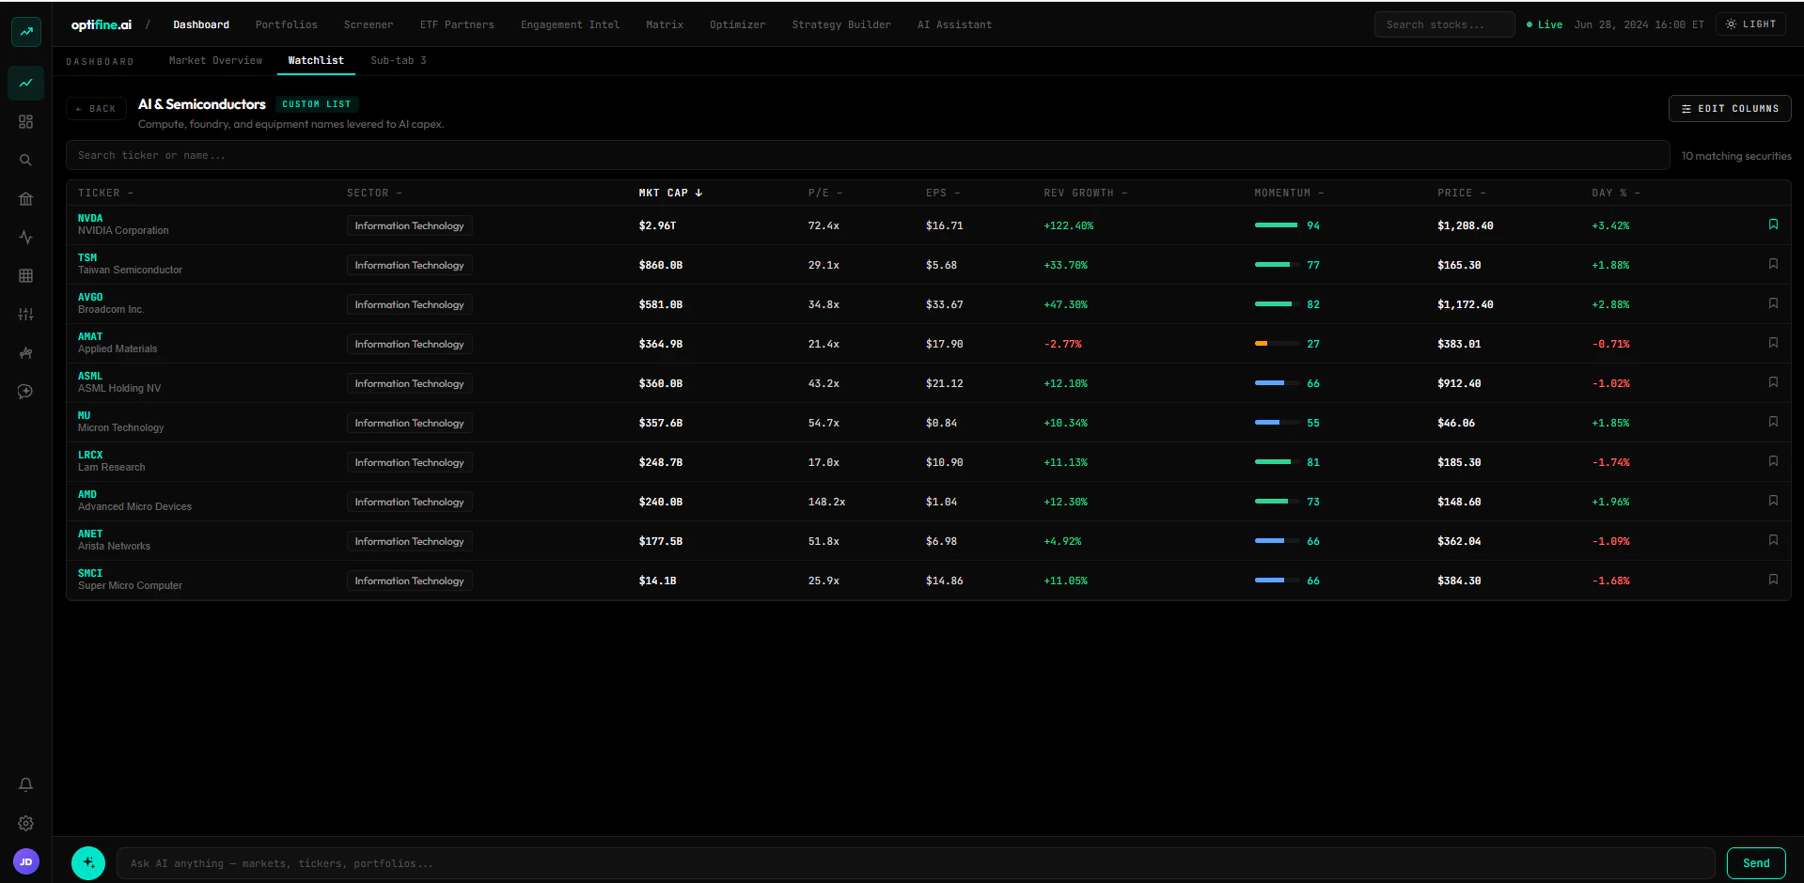Open Engagement Intel via the sidebar pulse icon
The height and width of the screenshot is (883, 1804).
pos(26,237)
